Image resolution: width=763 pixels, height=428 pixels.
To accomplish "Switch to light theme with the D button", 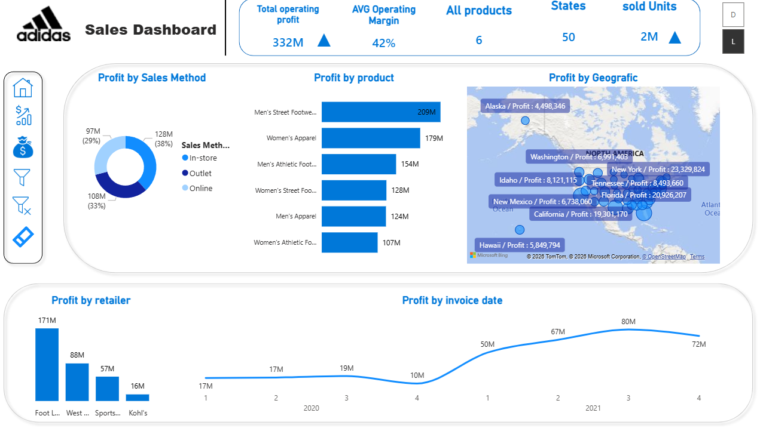I will (x=733, y=14).
